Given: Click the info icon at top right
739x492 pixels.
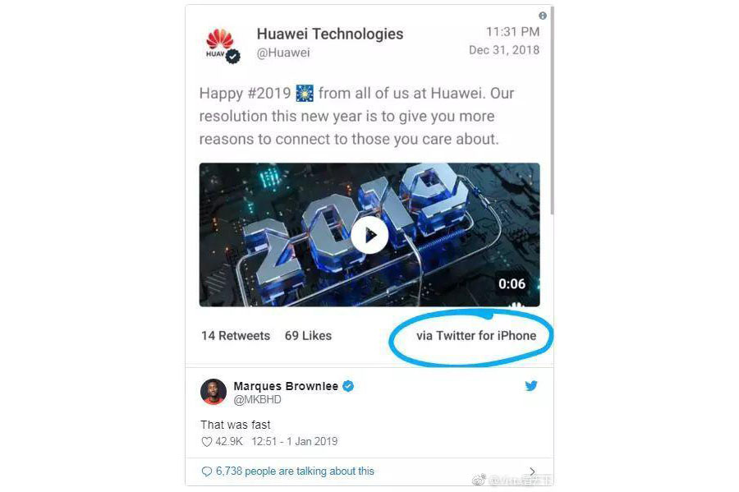Looking at the screenshot, I should click(x=543, y=16).
